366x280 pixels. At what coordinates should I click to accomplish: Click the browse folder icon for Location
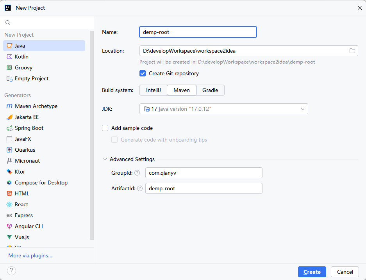pyautogui.click(x=352, y=51)
